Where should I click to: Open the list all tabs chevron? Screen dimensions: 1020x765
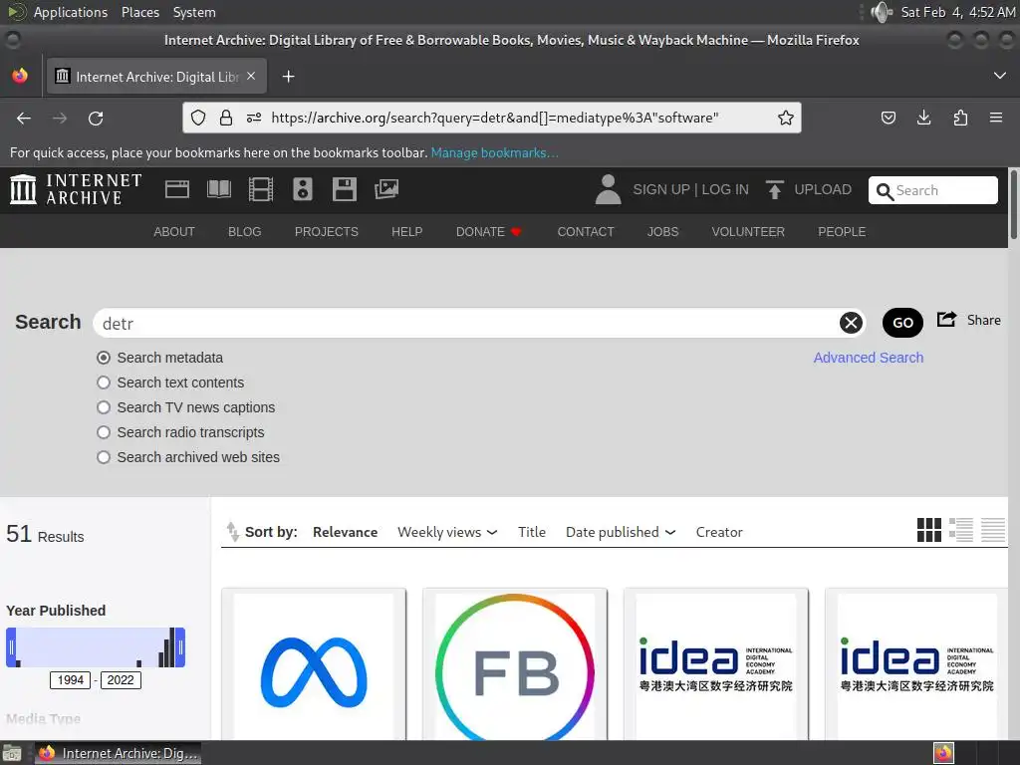tap(1000, 76)
